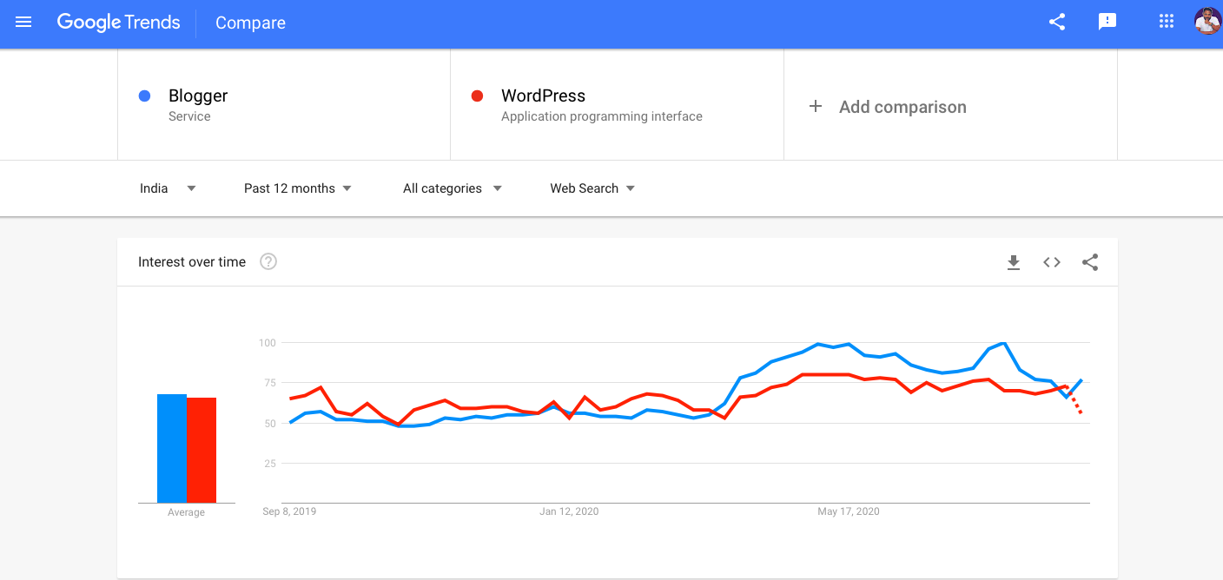The height and width of the screenshot is (580, 1223).
Task: Select WordPress via its red dot marker
Action: pyautogui.click(x=477, y=96)
